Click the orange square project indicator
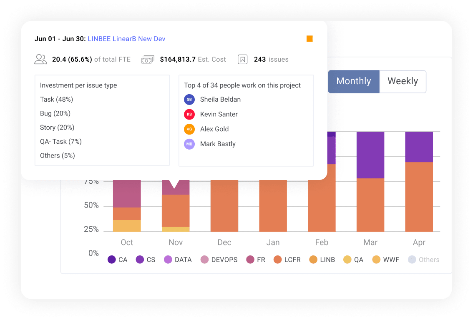The image size is (473, 320). coord(309,39)
